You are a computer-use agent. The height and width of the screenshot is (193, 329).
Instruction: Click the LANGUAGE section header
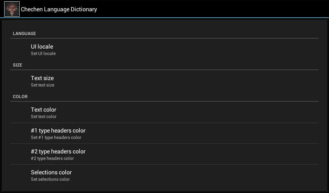pyautogui.click(x=24, y=33)
